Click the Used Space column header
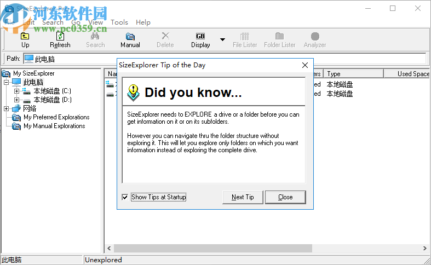This screenshot has height=265, width=431. pyautogui.click(x=407, y=74)
